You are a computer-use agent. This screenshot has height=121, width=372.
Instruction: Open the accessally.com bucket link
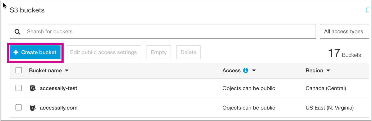[59, 108]
